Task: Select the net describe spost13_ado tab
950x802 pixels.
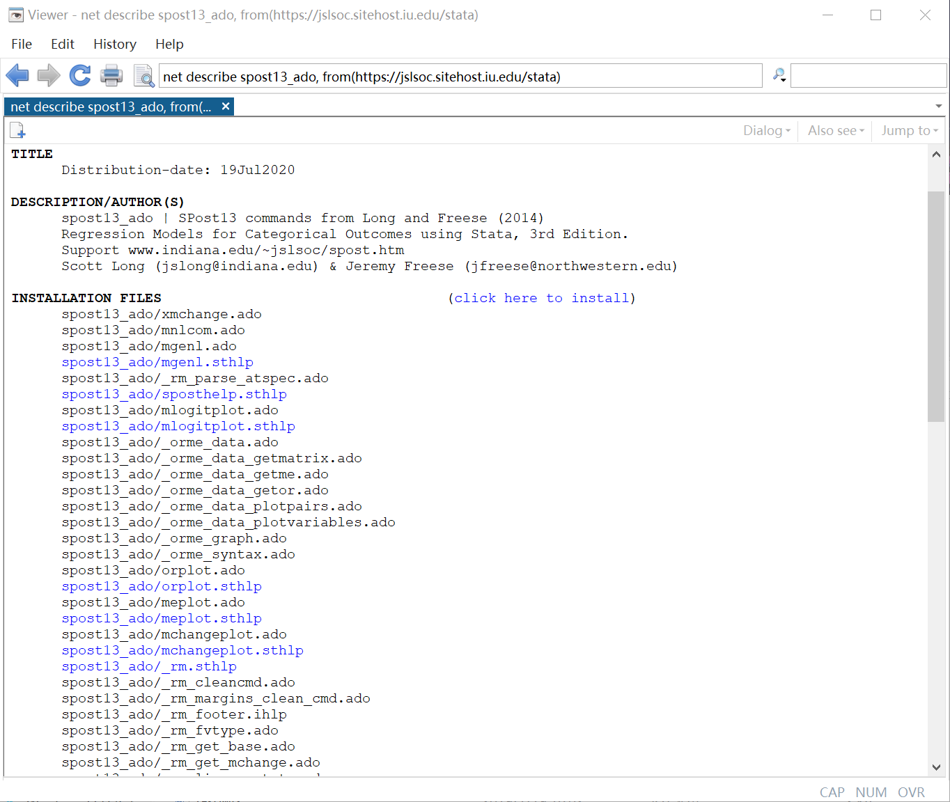Action: (111, 106)
